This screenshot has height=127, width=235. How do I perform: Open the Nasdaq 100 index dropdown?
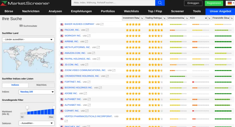37,92
